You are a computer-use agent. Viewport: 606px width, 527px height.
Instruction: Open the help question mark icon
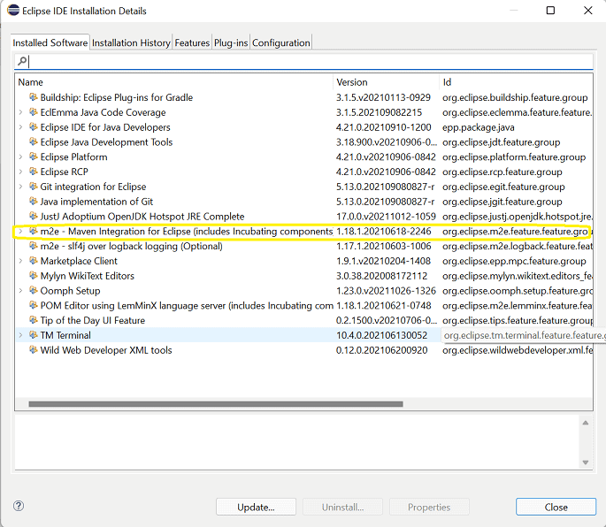click(x=19, y=506)
